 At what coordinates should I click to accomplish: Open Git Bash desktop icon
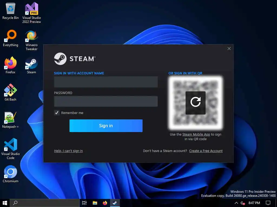click(x=11, y=92)
